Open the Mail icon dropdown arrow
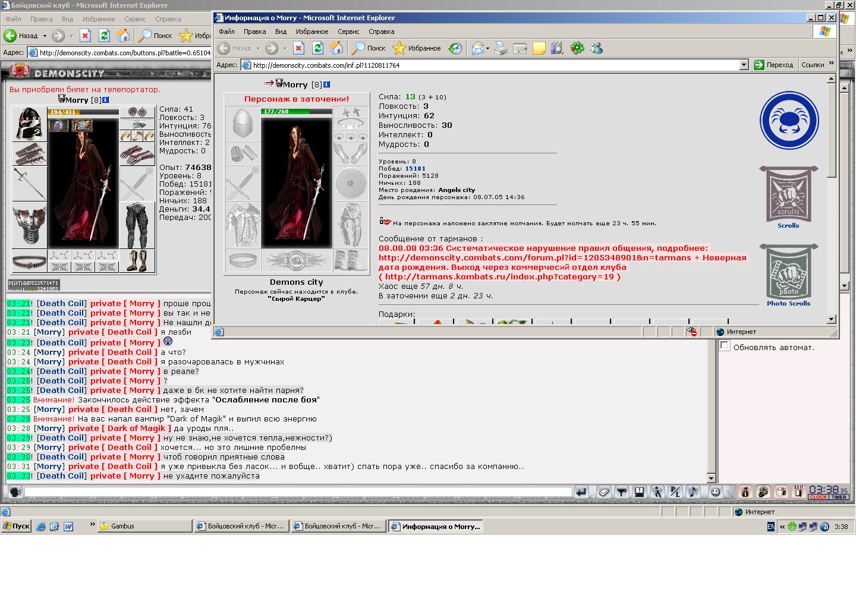Image resolution: width=856 pixels, height=595 pixels. pos(487,49)
